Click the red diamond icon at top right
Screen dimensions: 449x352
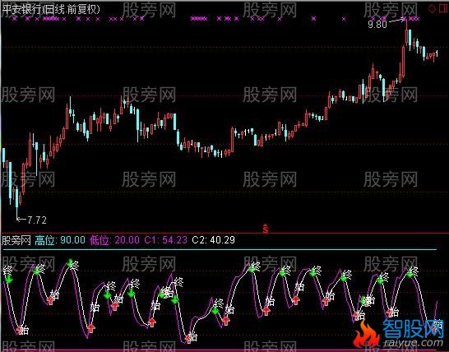(x=432, y=8)
